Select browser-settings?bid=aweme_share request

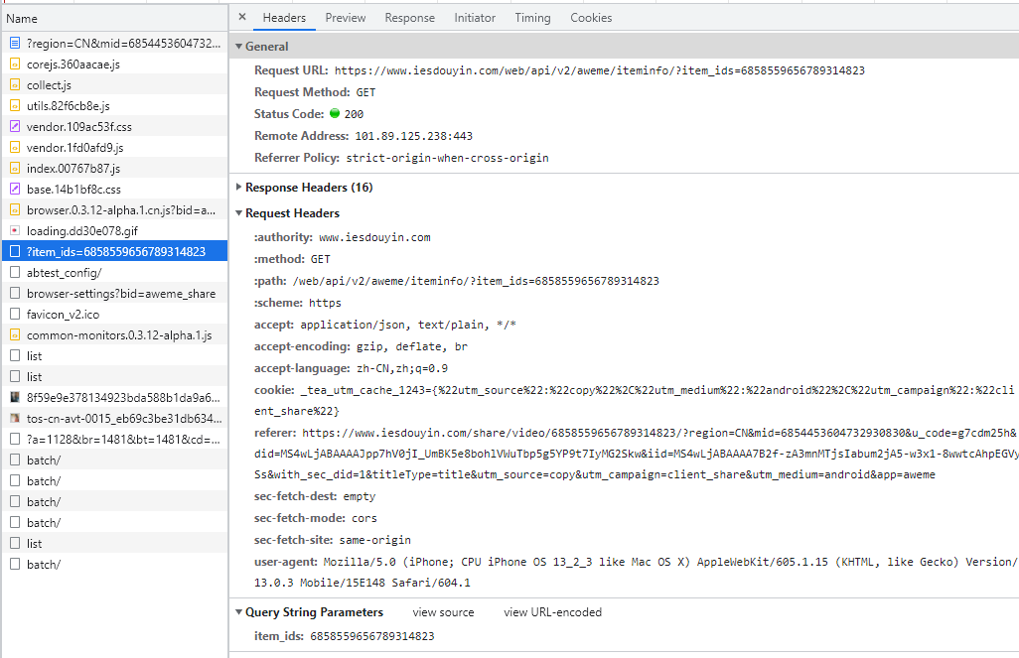(x=115, y=293)
